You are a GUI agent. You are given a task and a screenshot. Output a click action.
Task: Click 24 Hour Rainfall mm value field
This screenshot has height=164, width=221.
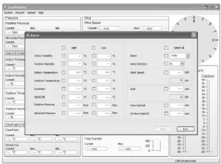177,114
